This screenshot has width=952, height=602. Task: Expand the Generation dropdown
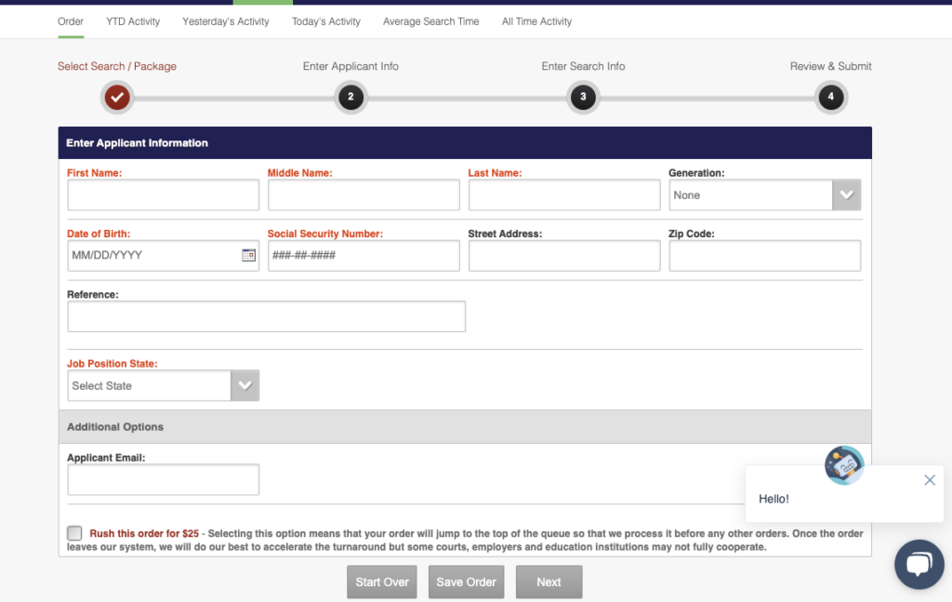(845, 195)
